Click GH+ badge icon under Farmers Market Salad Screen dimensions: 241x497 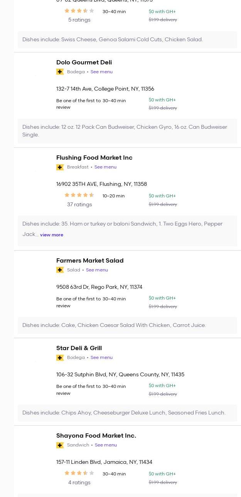[x=60, y=270]
